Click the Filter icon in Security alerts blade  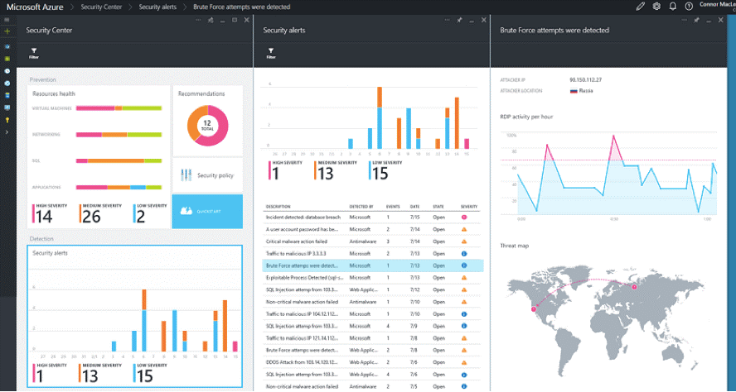click(x=271, y=53)
